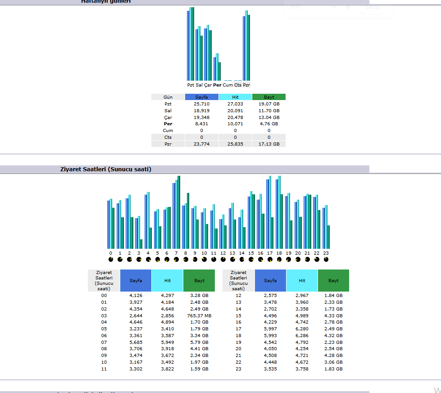441x393 pixels.
Task: Select the value 17.13 GB in Pzr row
Action: pos(269,144)
